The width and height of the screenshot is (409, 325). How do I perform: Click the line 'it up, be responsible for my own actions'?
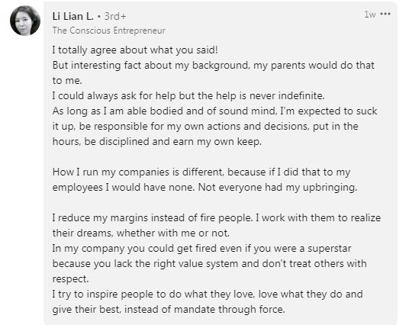pyautogui.click(x=205, y=126)
